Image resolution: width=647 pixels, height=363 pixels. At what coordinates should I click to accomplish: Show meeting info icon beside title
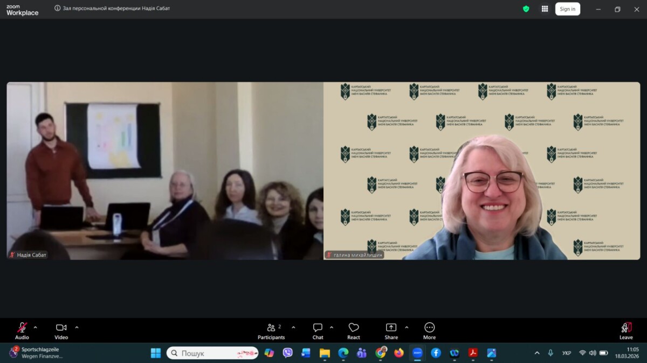58,9
